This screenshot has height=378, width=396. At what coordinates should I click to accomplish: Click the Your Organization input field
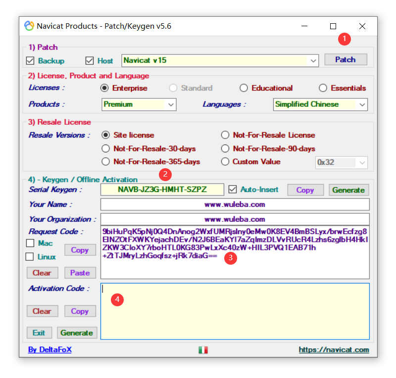[x=235, y=219]
